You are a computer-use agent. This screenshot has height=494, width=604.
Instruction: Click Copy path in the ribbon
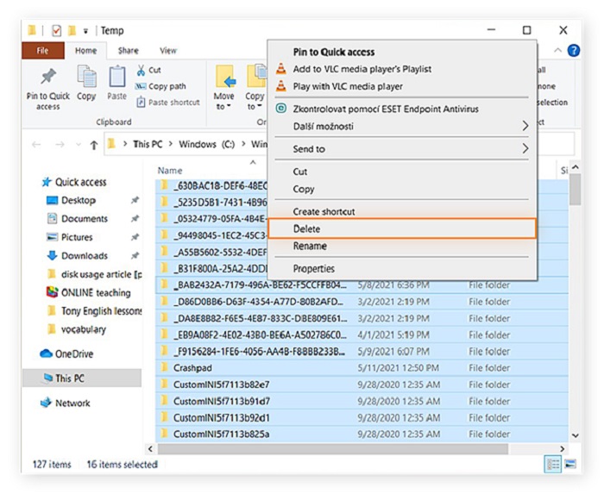pos(160,86)
